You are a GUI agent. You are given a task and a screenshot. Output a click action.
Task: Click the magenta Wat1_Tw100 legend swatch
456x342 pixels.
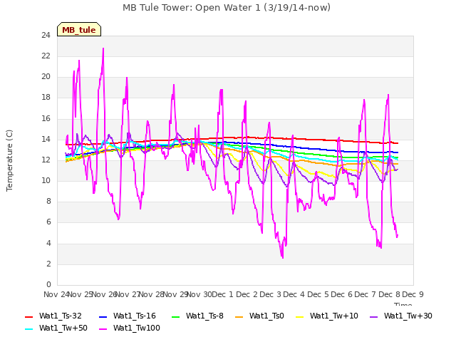(103, 329)
